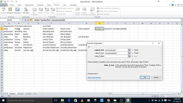Expand the formula bar
Screen dimensions: 183x103
coord(182,20)
